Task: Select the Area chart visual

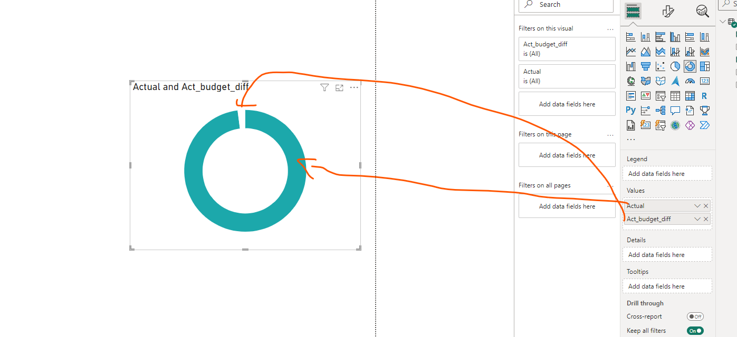Action: click(x=645, y=52)
